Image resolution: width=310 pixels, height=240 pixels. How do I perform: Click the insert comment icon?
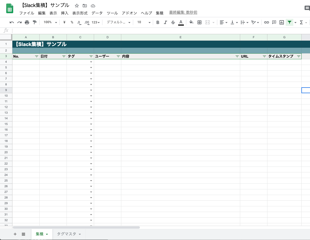(x=274, y=22)
